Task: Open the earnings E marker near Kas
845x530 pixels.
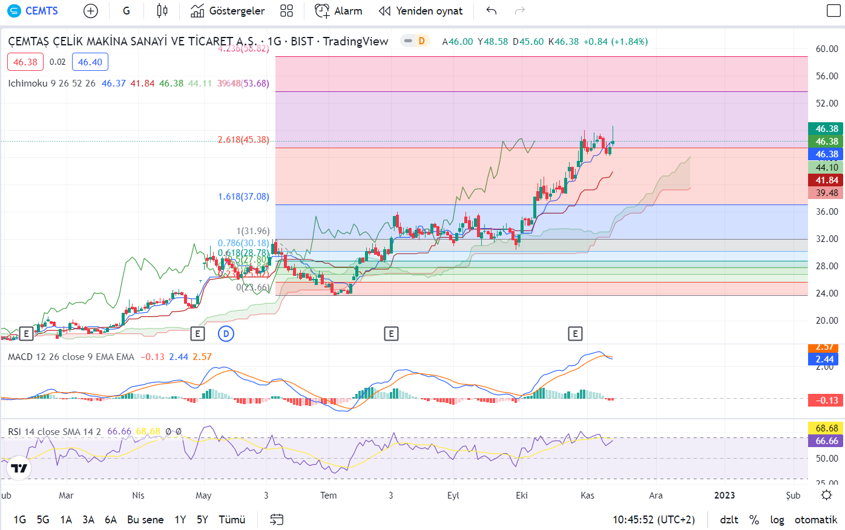Action: (575, 333)
